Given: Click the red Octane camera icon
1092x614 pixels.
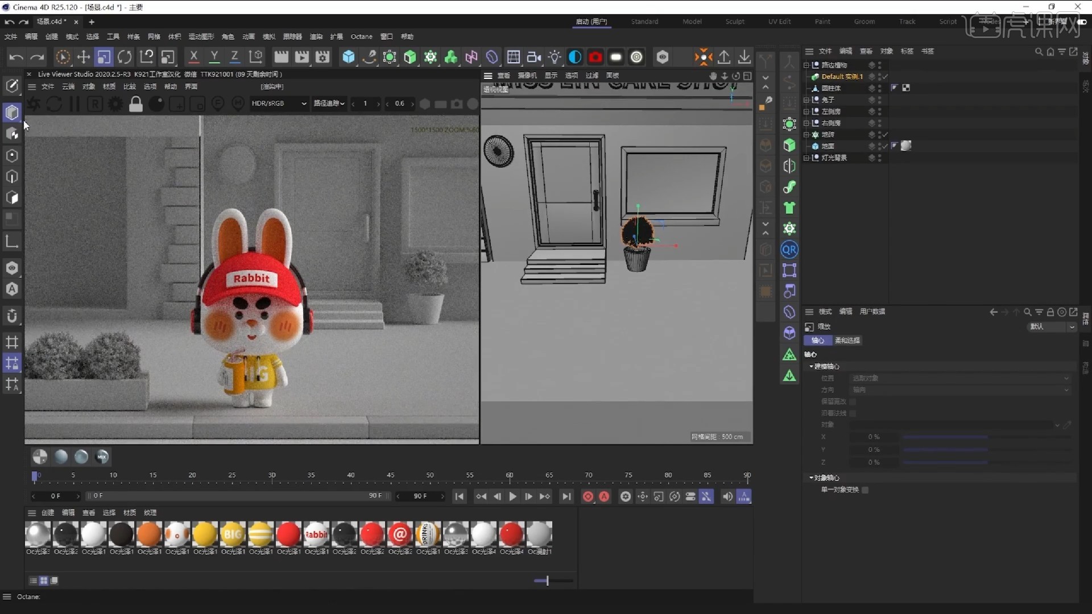Looking at the screenshot, I should point(595,57).
